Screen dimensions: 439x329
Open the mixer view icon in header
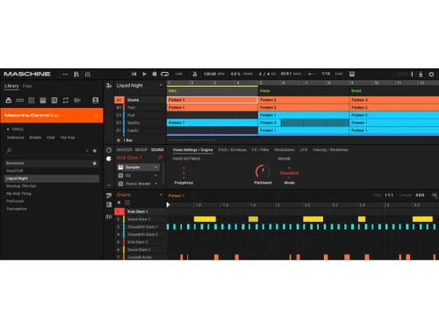click(x=88, y=75)
